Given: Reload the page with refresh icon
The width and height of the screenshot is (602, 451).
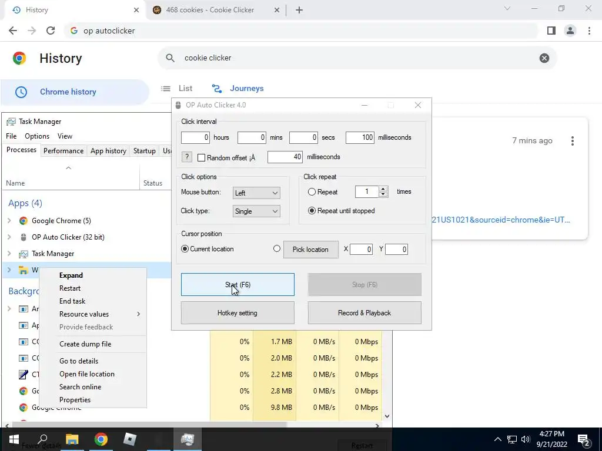Looking at the screenshot, I should tap(51, 31).
